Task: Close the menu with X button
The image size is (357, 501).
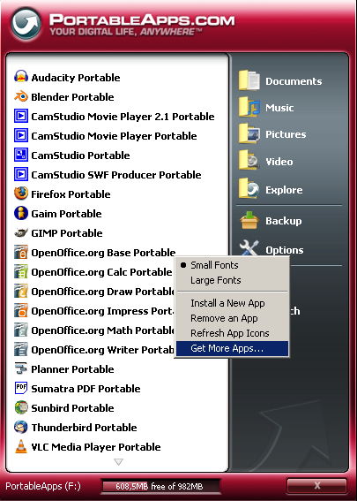Action: pos(316,486)
